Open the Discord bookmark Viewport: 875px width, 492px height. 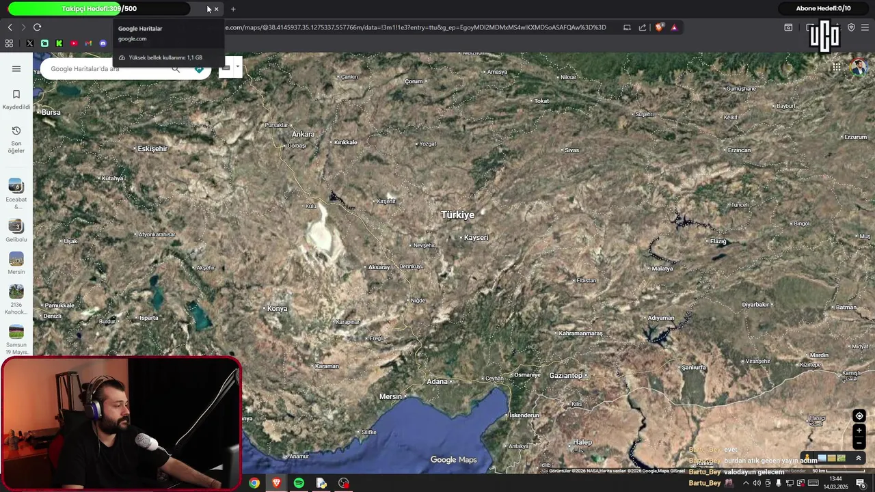click(103, 43)
